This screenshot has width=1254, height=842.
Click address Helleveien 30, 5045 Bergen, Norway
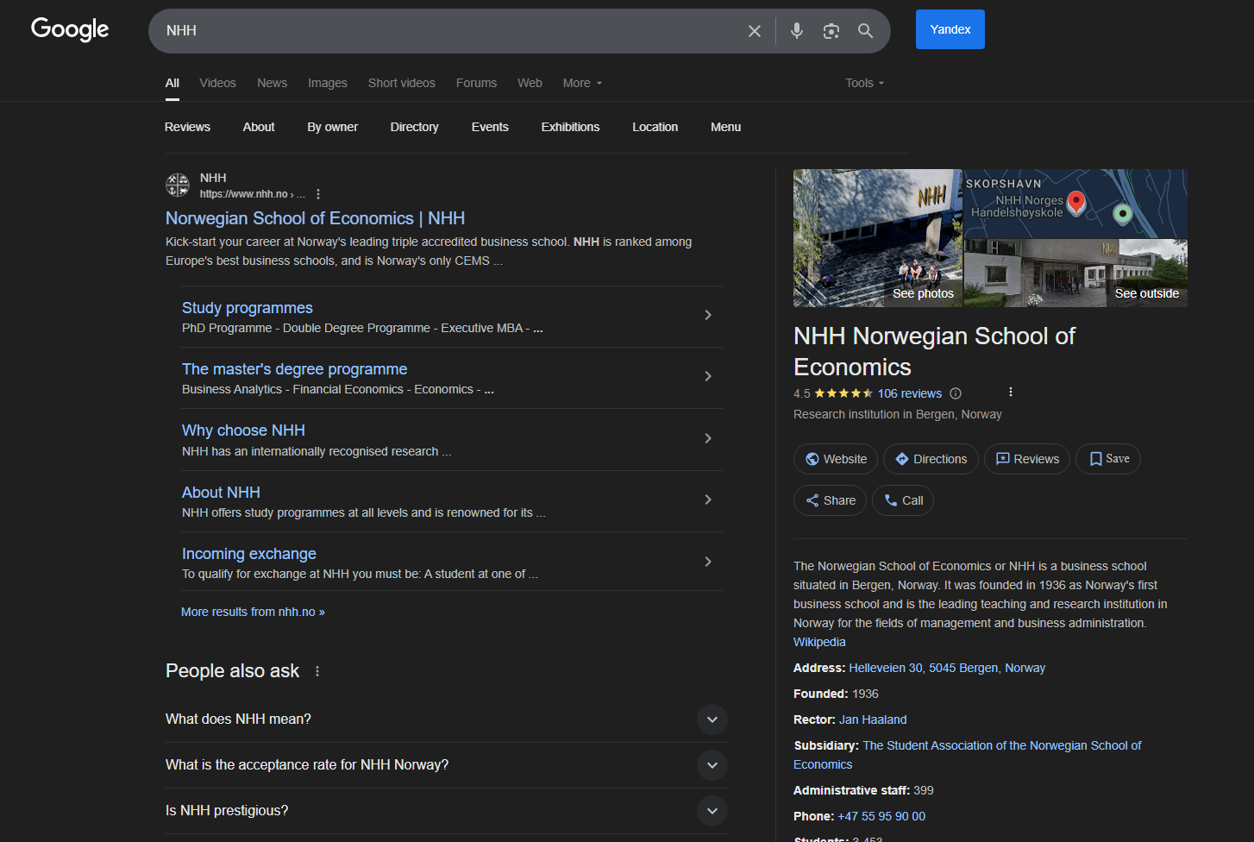click(x=947, y=668)
